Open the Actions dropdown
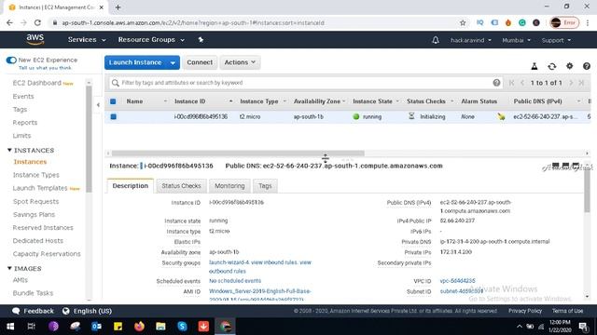597x335 pixels. [240, 62]
